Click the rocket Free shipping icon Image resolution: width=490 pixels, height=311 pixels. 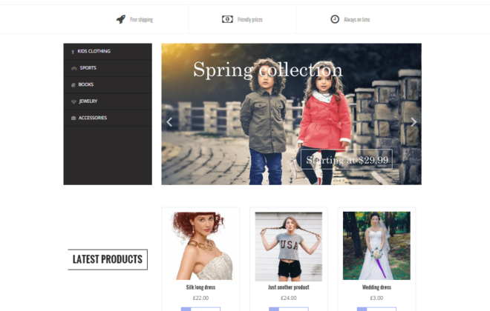click(121, 19)
